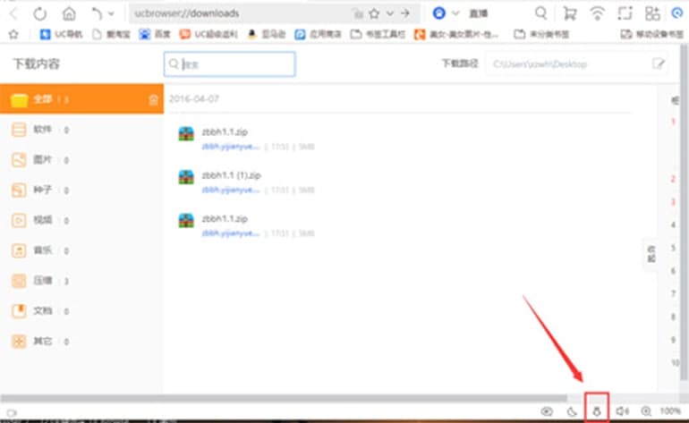Open the blue account avatar icon
This screenshot has height=423, width=689.
[438, 13]
